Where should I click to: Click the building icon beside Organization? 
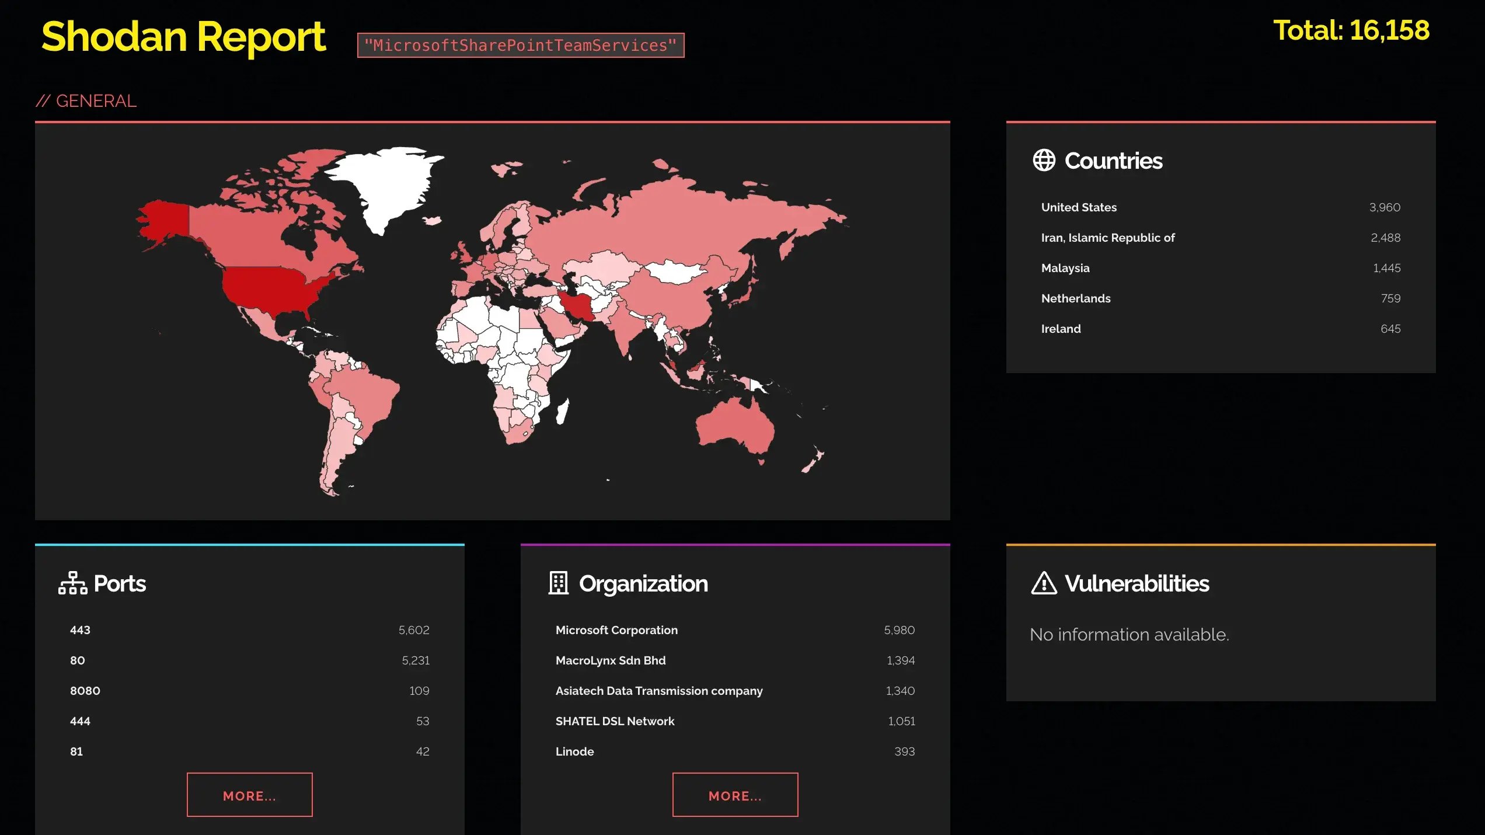[559, 583]
